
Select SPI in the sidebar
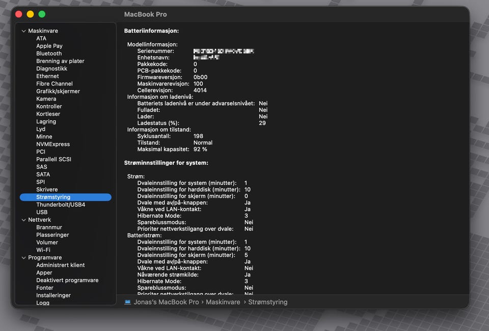point(41,182)
